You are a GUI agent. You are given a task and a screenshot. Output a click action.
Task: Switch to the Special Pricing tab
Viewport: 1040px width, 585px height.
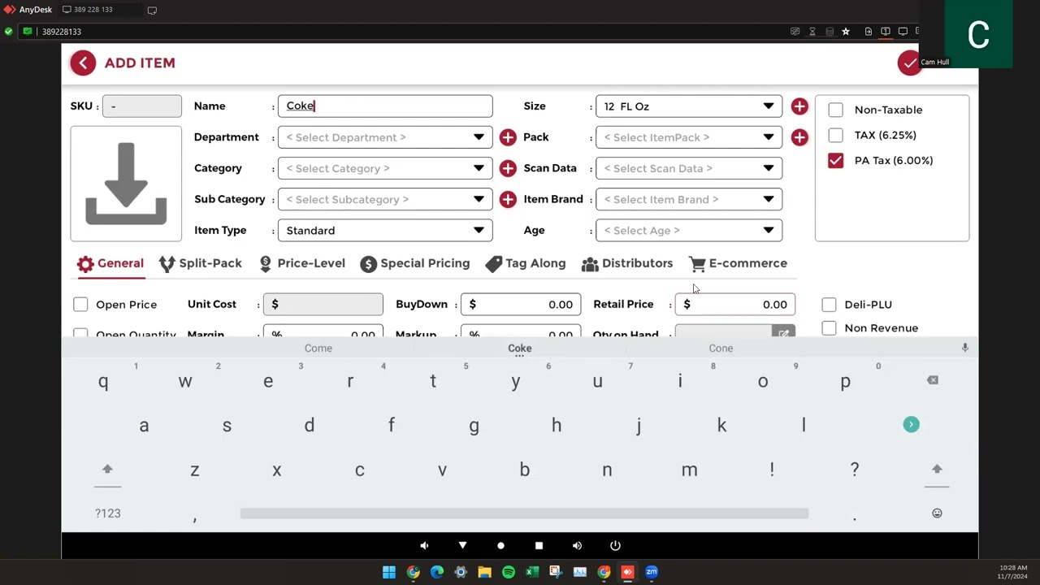pyautogui.click(x=415, y=263)
